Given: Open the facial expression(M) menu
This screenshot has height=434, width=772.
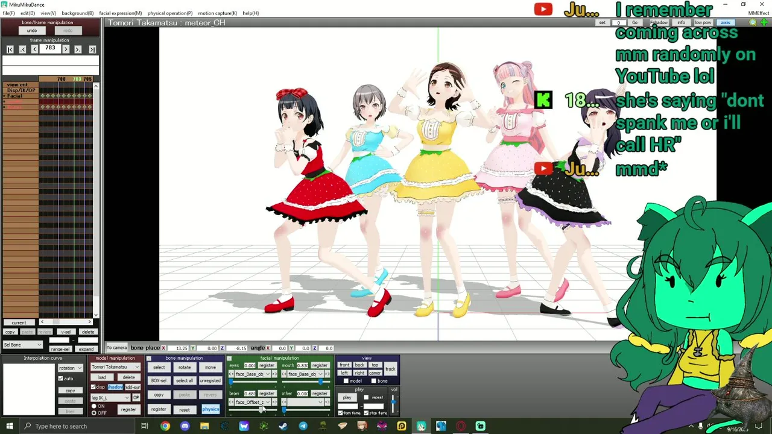Looking at the screenshot, I should coord(120,13).
